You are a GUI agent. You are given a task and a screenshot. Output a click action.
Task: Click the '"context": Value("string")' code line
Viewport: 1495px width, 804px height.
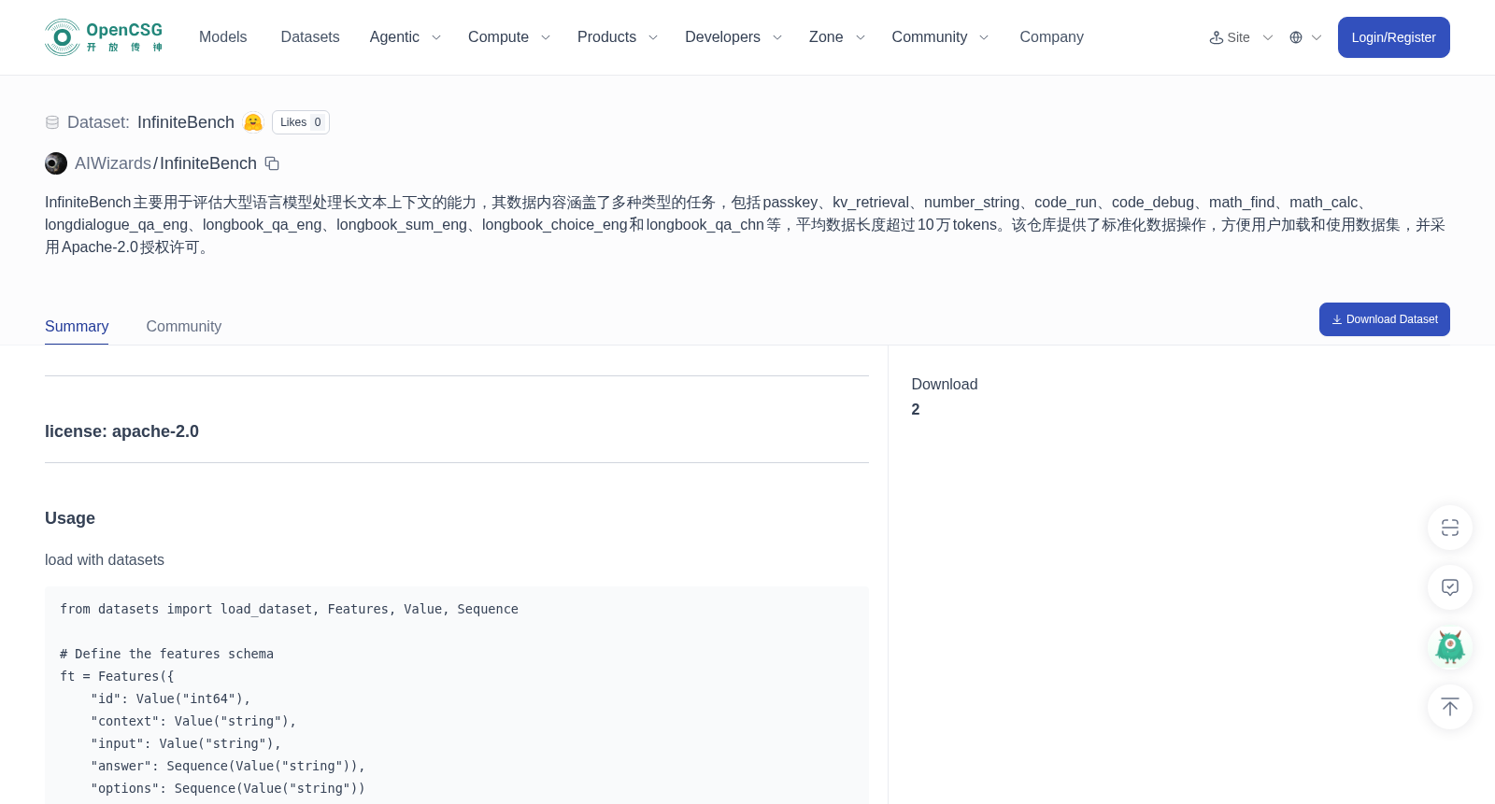pos(193,721)
